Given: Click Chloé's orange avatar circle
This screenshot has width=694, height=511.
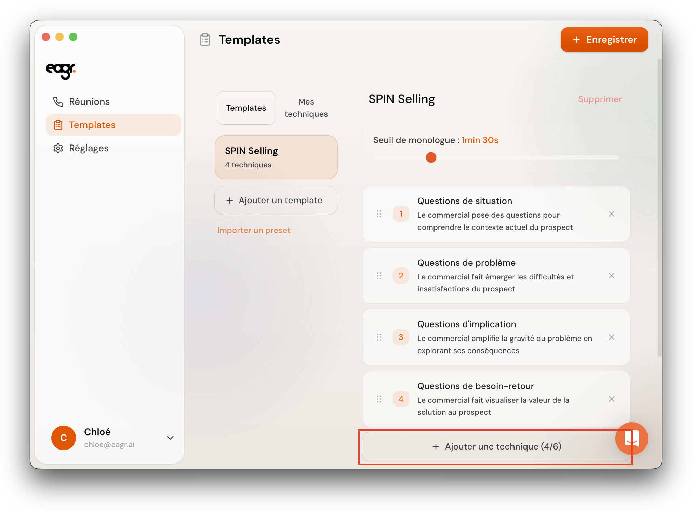Looking at the screenshot, I should [x=64, y=438].
